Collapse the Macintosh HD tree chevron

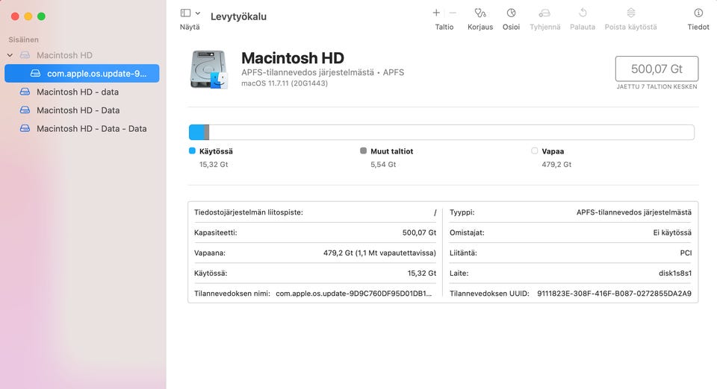click(10, 55)
